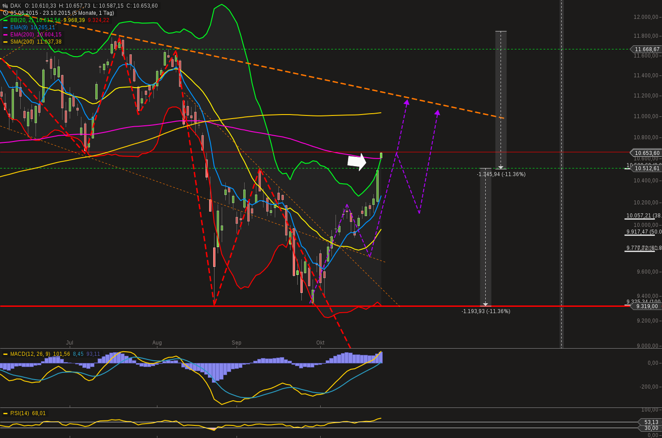Click the Jul month label on the time axis
The image size is (662, 438).
70,343
